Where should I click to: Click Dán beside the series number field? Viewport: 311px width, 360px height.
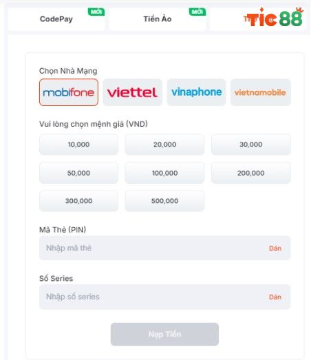click(x=275, y=297)
